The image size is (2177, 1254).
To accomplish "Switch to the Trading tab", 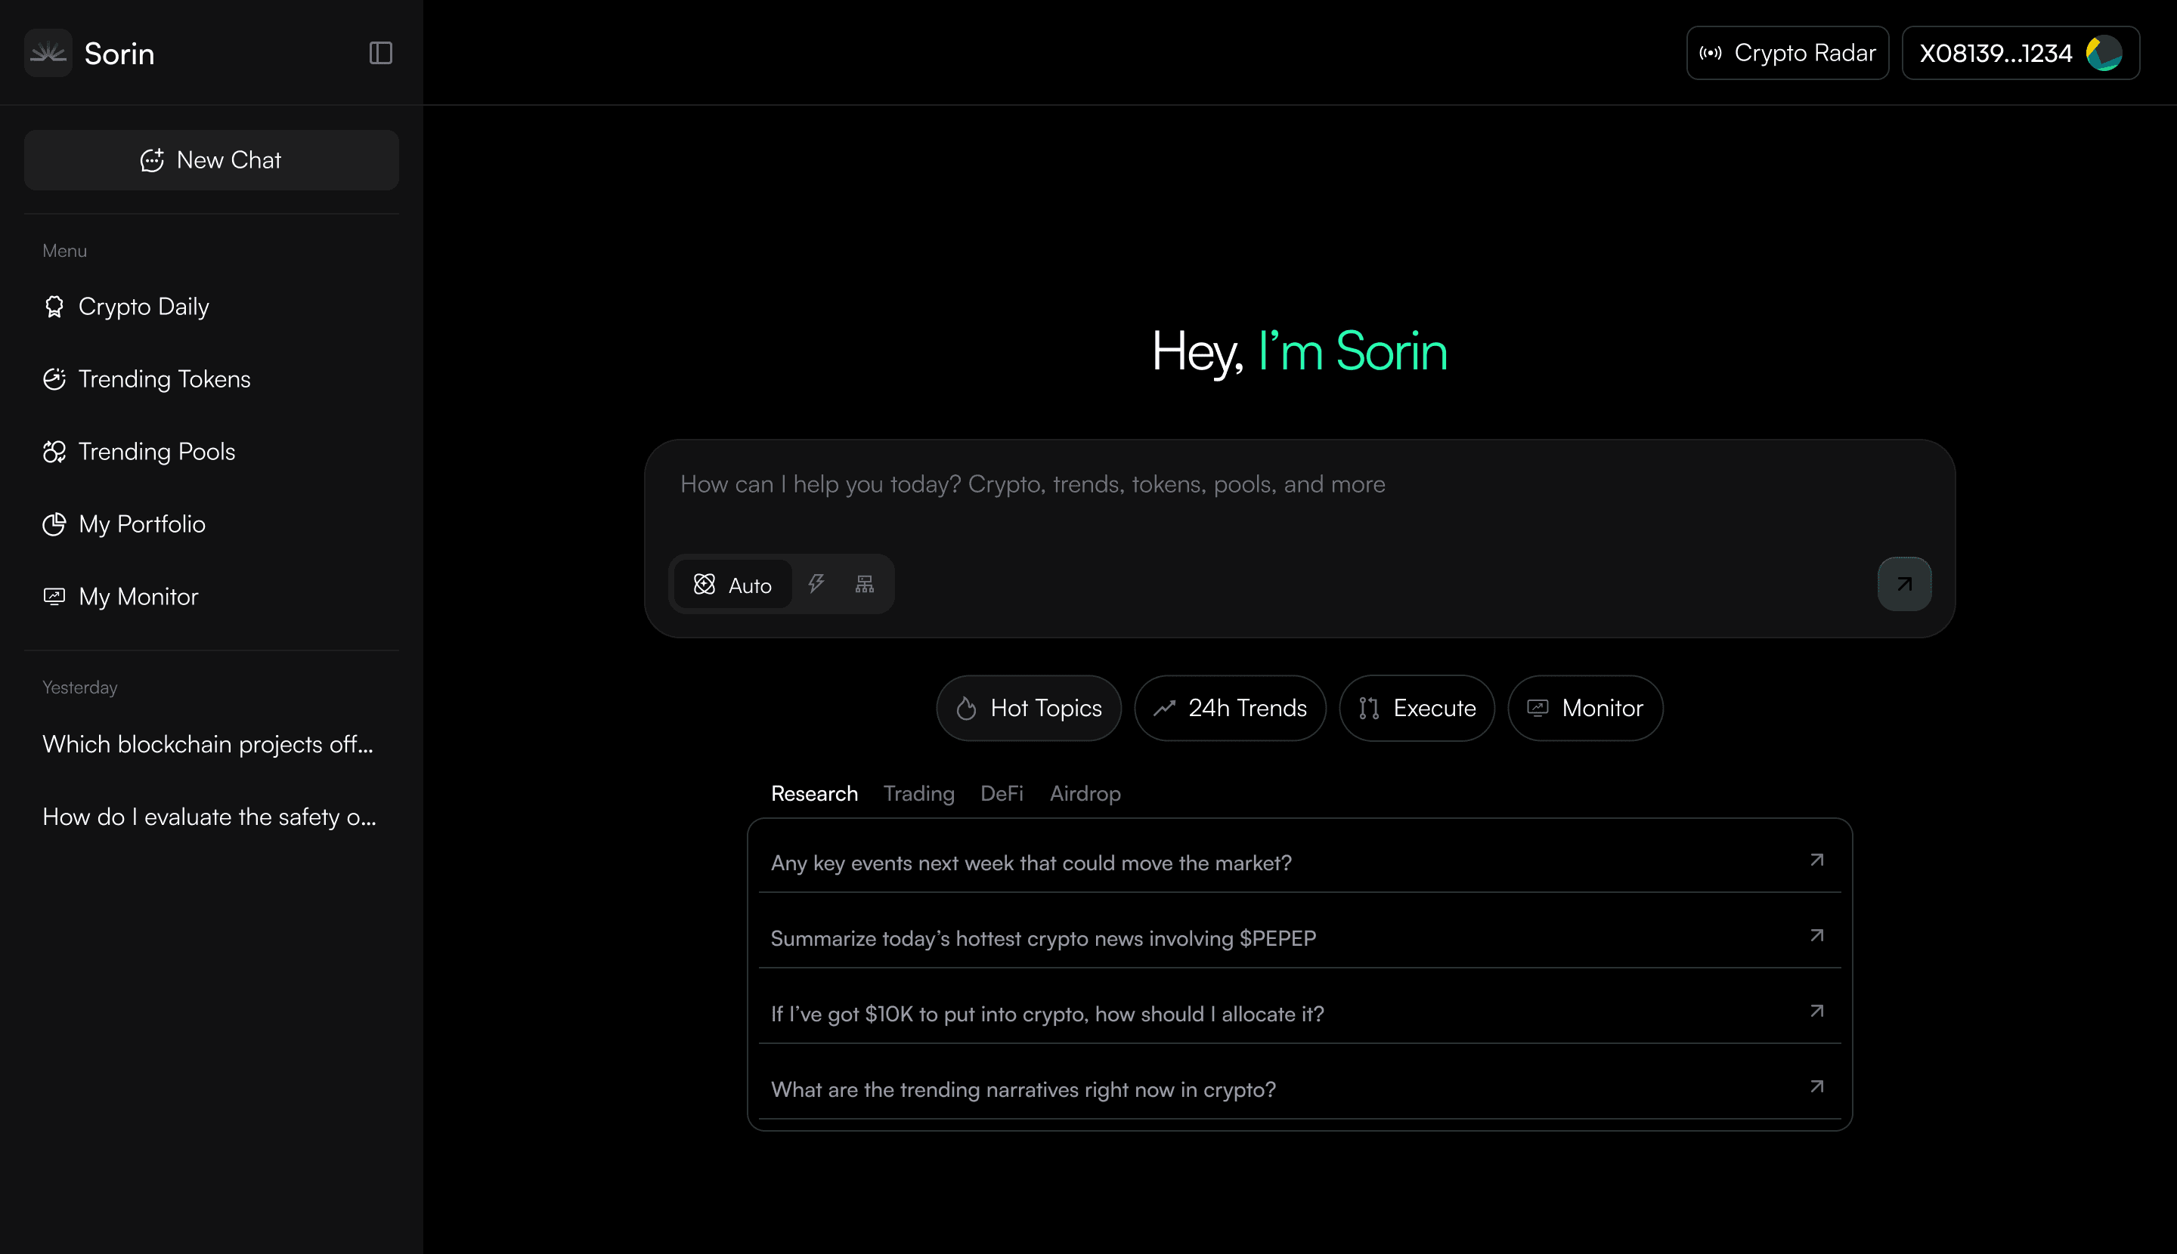I will 918,793.
